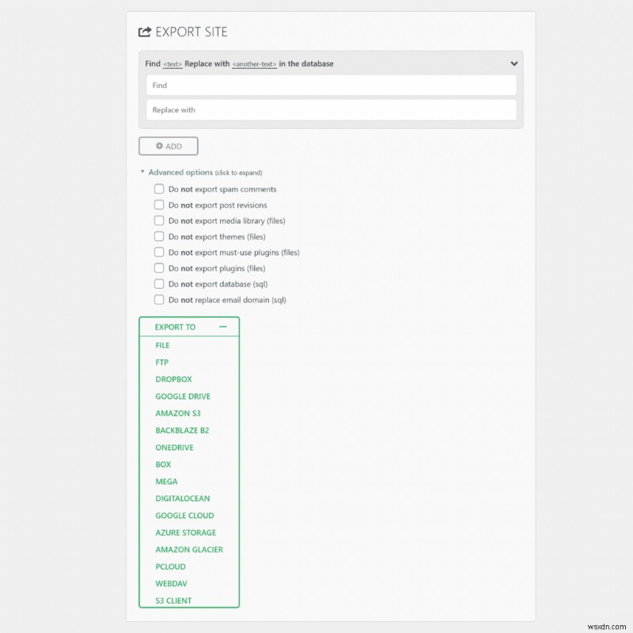633x633 pixels.
Task: Check 'Do not export post revisions'
Action: pos(159,204)
